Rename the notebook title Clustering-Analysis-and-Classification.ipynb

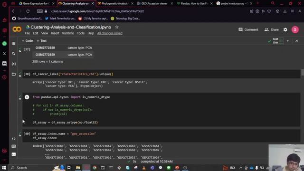(71, 27)
